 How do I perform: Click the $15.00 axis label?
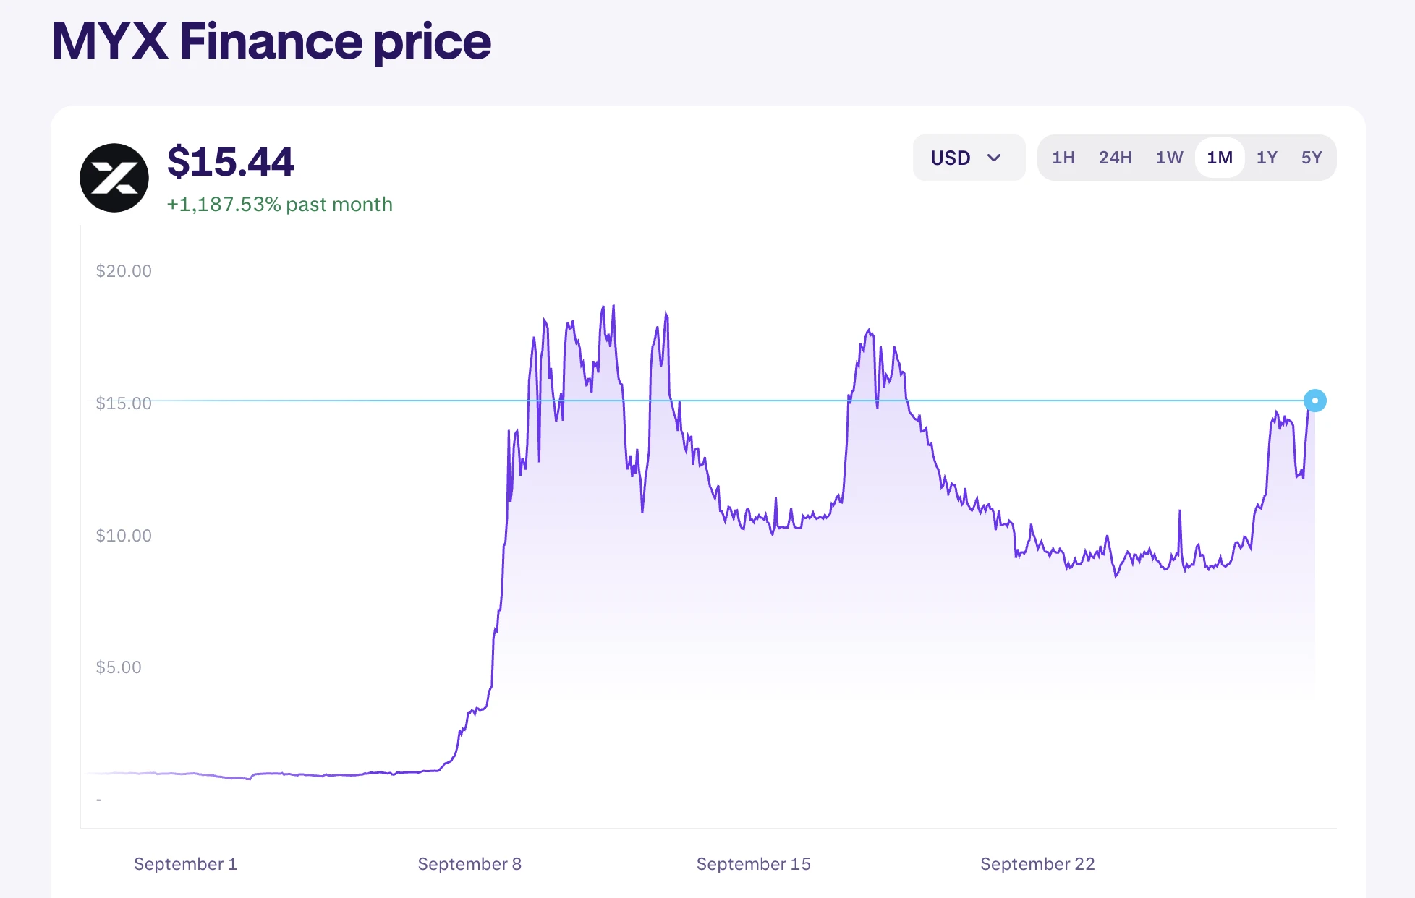(124, 403)
